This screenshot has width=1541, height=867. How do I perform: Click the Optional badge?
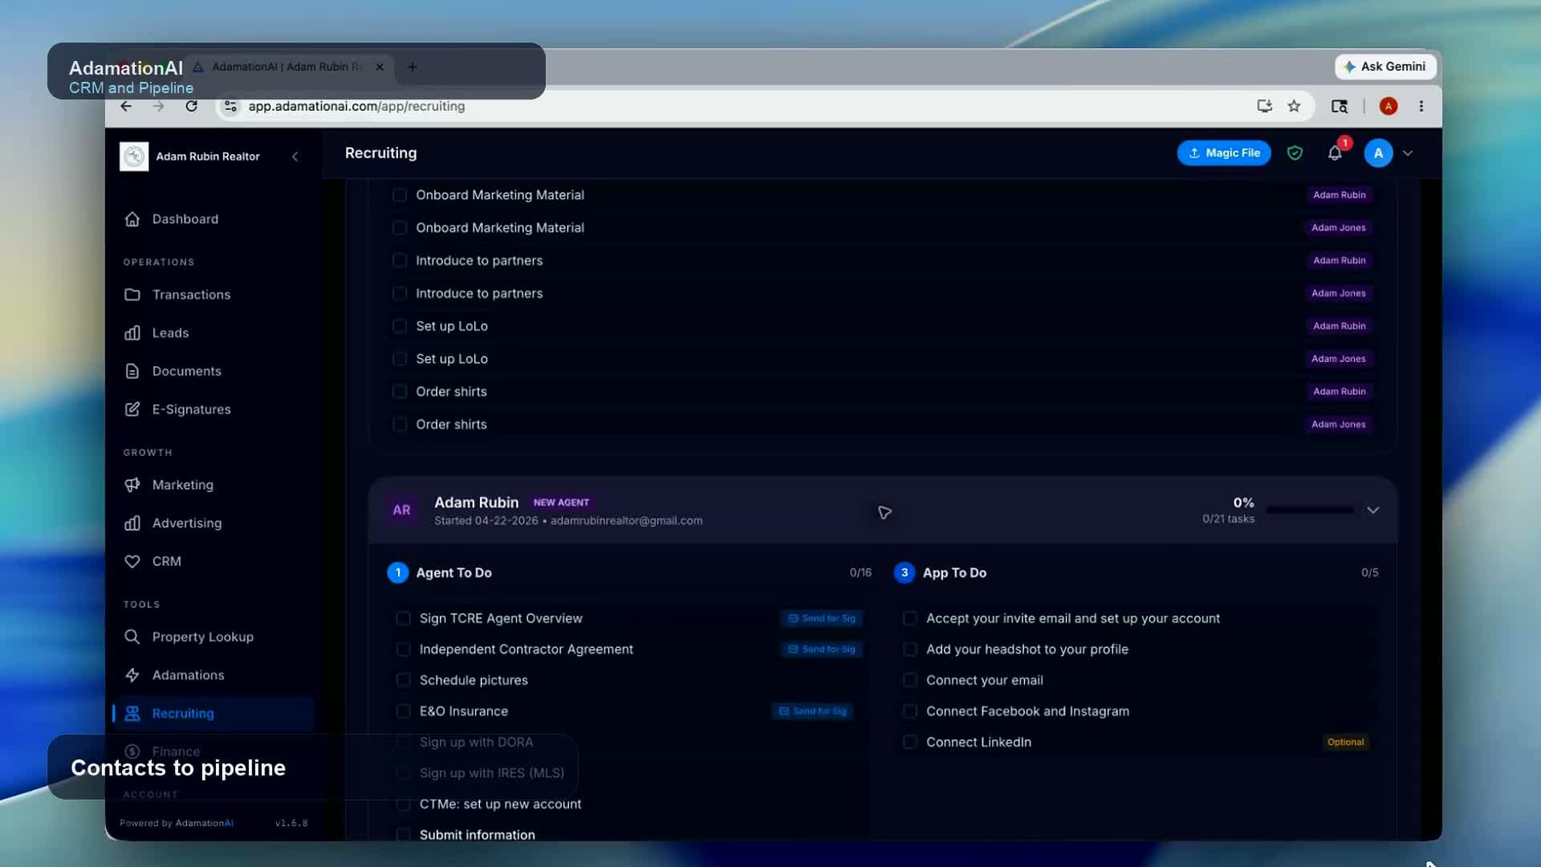[x=1345, y=742]
